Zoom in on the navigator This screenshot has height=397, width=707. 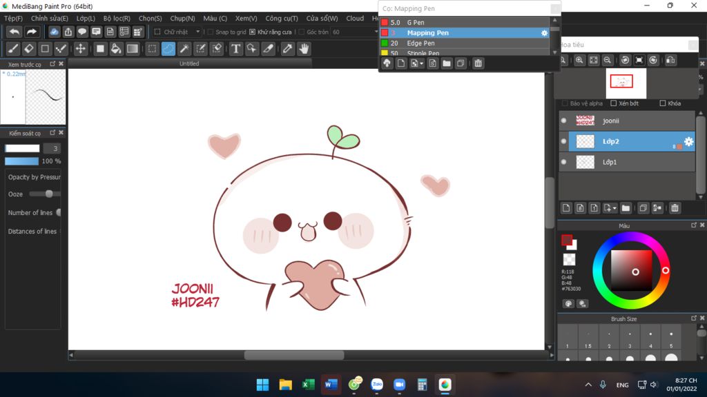point(579,60)
